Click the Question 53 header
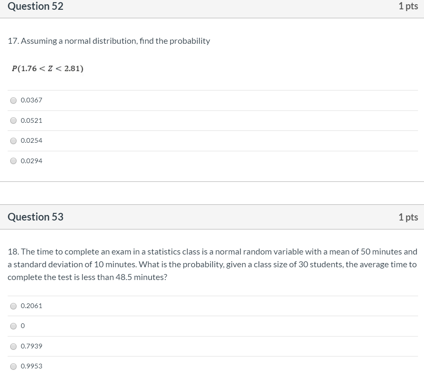 coord(36,217)
